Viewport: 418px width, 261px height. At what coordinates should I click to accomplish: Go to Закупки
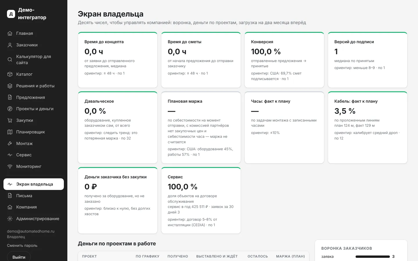(34, 120)
